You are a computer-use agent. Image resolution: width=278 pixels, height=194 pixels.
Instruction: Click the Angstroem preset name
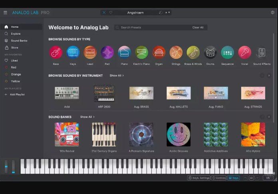pos(135,13)
